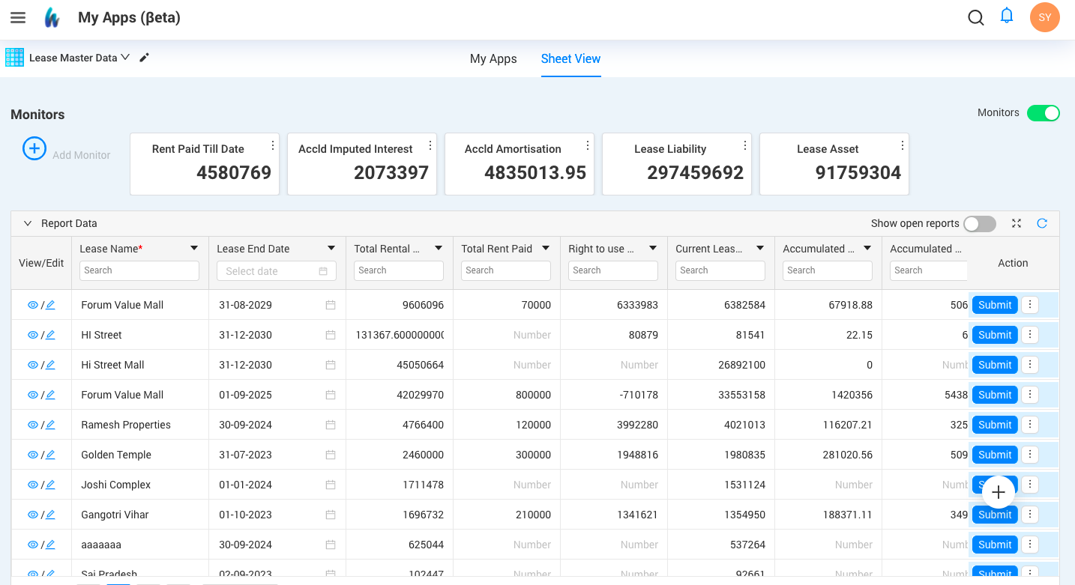Click the search magnifier icon in header
1075x585 pixels.
[975, 17]
